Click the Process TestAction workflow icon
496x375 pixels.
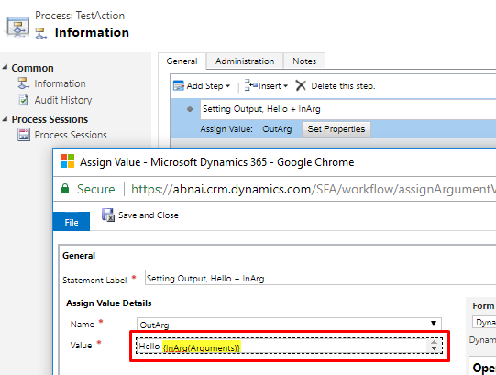click(x=18, y=27)
